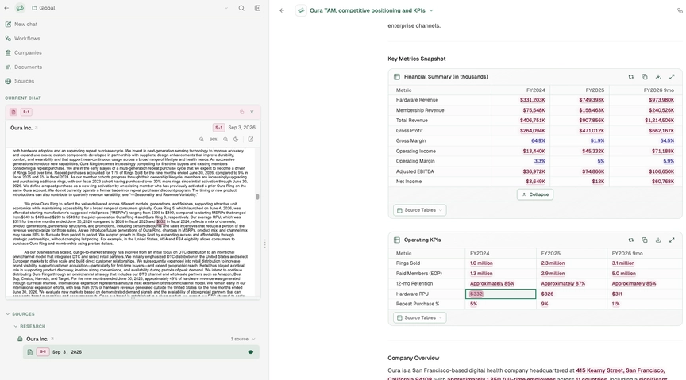The width and height of the screenshot is (686, 380).
Task: Click the S-1 badge next to Sep 3, 2026 in viewer
Action: click(219, 128)
